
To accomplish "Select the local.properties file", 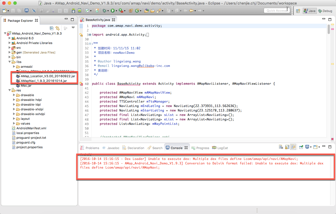I will point(25,133).
